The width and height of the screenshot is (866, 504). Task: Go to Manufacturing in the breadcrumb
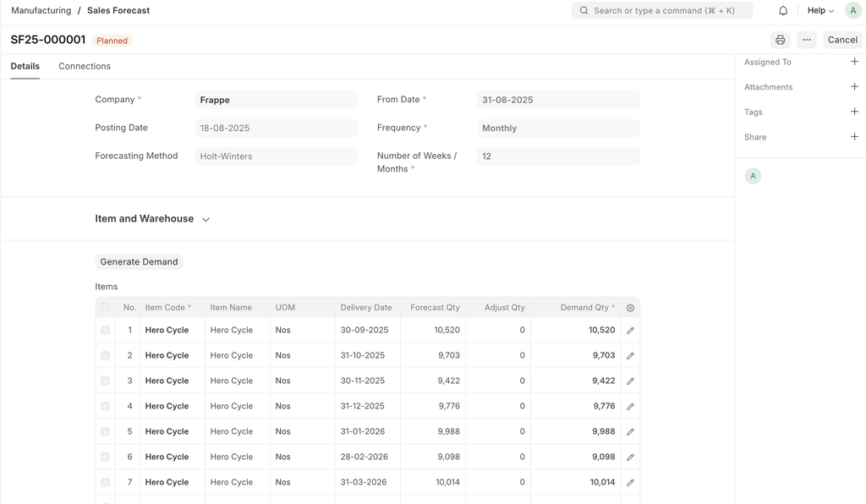click(x=41, y=11)
